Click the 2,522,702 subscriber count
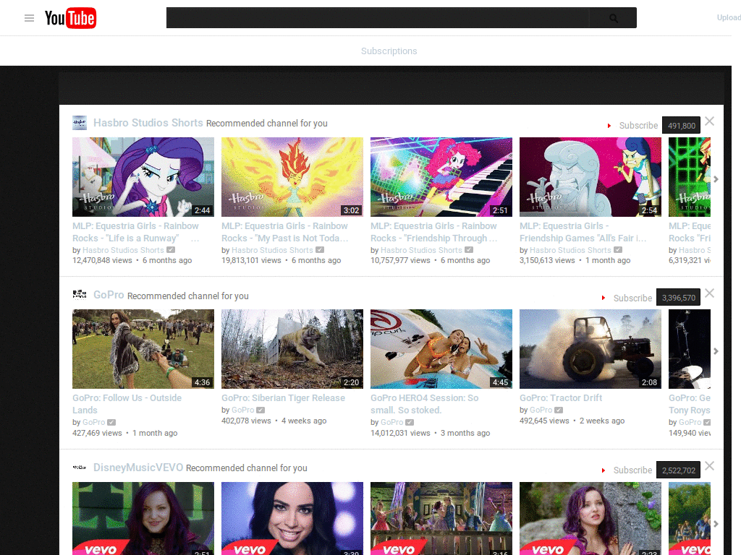741x555 pixels. click(678, 470)
